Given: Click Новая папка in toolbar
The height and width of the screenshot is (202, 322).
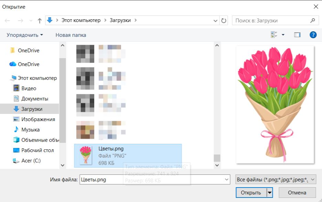Looking at the screenshot, I should [x=71, y=35].
